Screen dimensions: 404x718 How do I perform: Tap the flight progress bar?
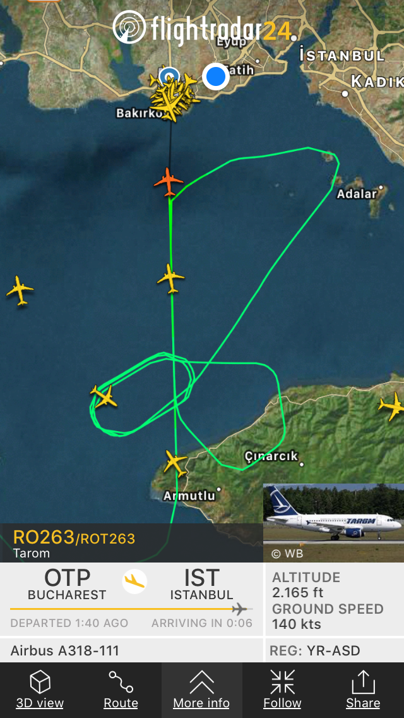tap(131, 609)
